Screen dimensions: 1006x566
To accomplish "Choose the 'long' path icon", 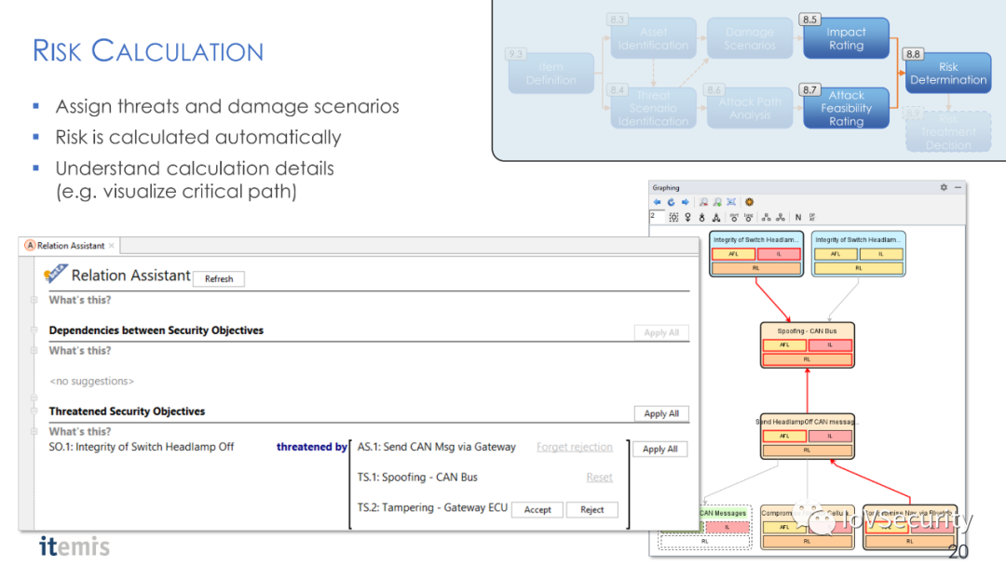I will tap(748, 217).
